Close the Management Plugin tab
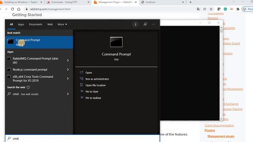This screenshot has width=253, height=142. 136,2
